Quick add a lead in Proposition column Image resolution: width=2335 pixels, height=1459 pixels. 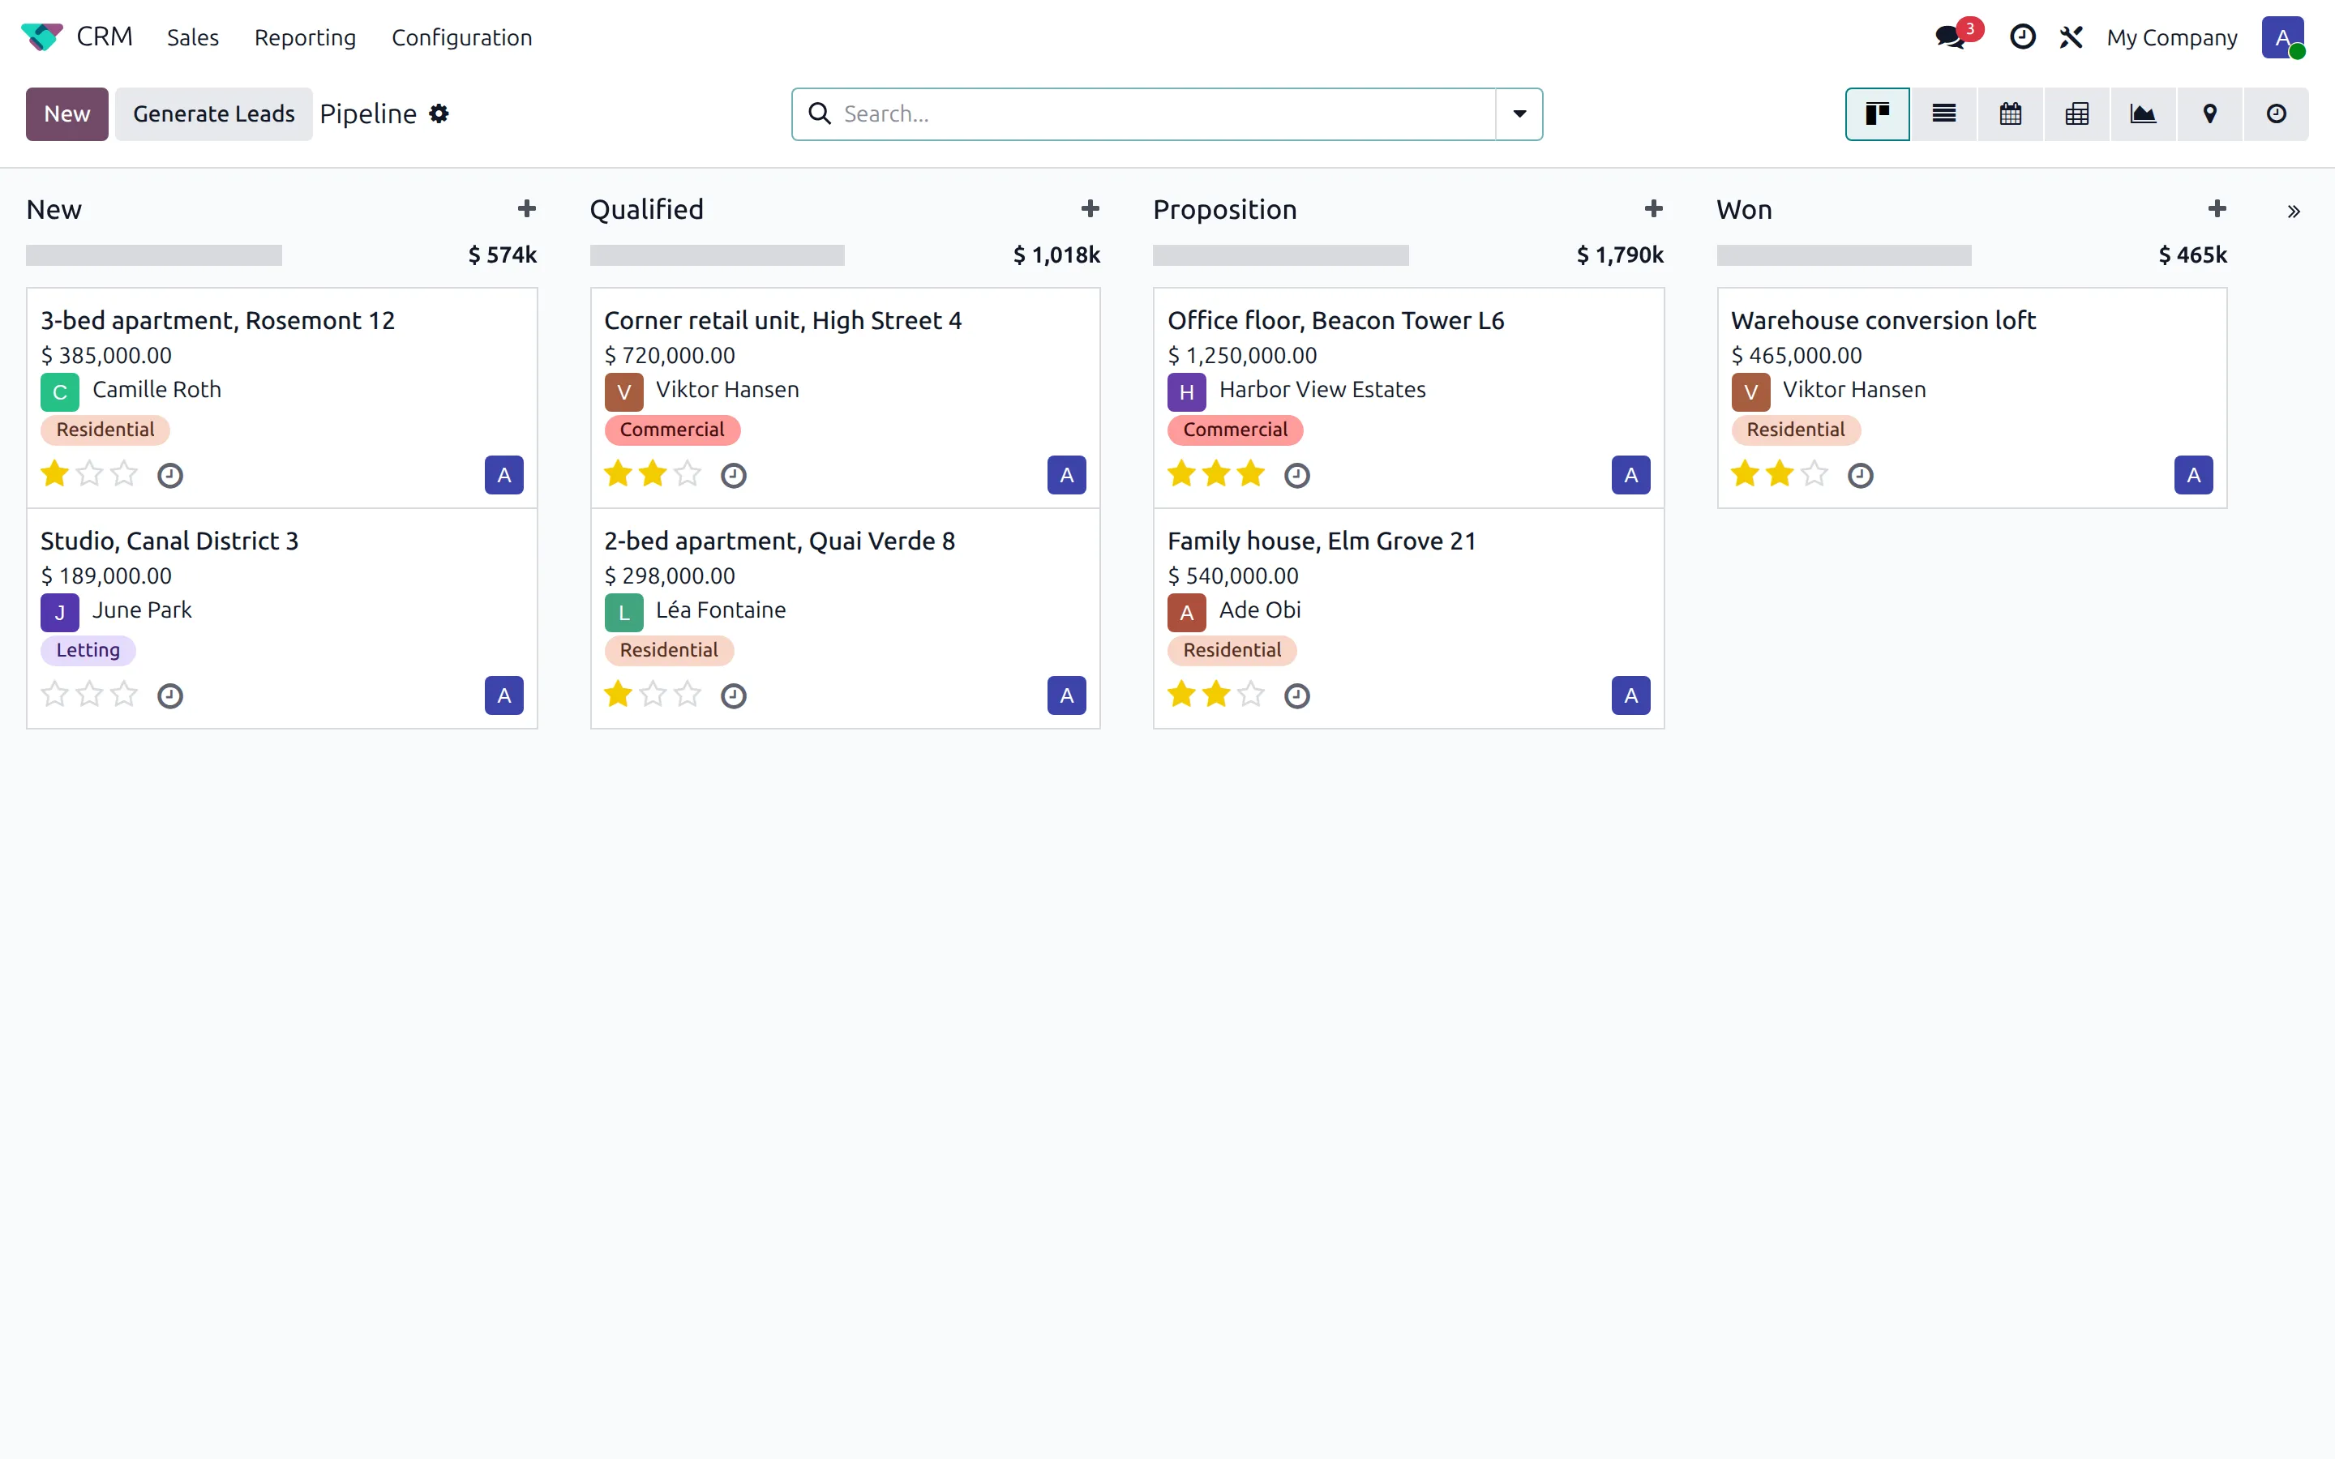(x=1654, y=208)
